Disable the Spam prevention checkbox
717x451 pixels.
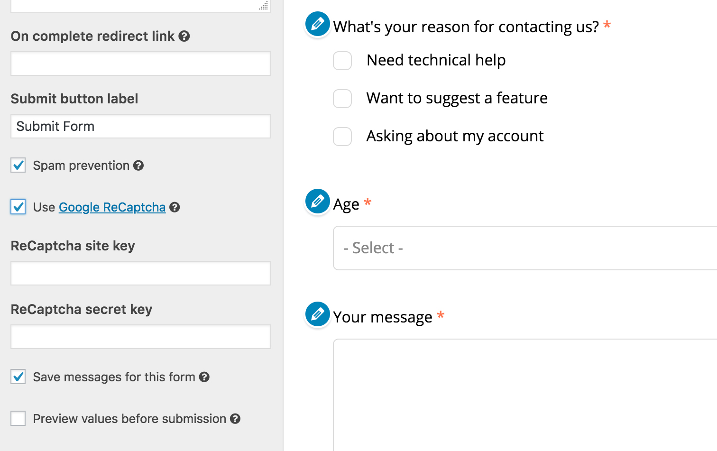coord(18,166)
